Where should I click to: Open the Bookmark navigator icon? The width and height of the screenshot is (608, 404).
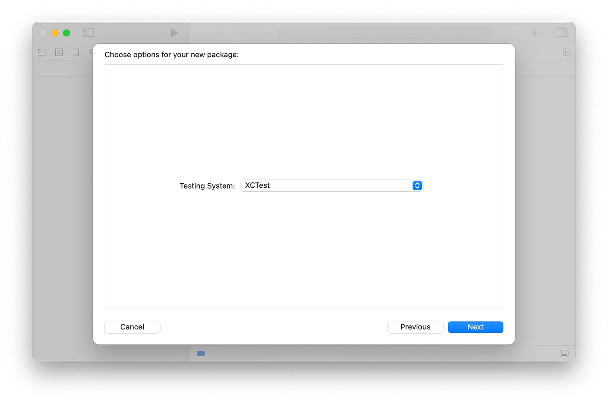point(76,52)
